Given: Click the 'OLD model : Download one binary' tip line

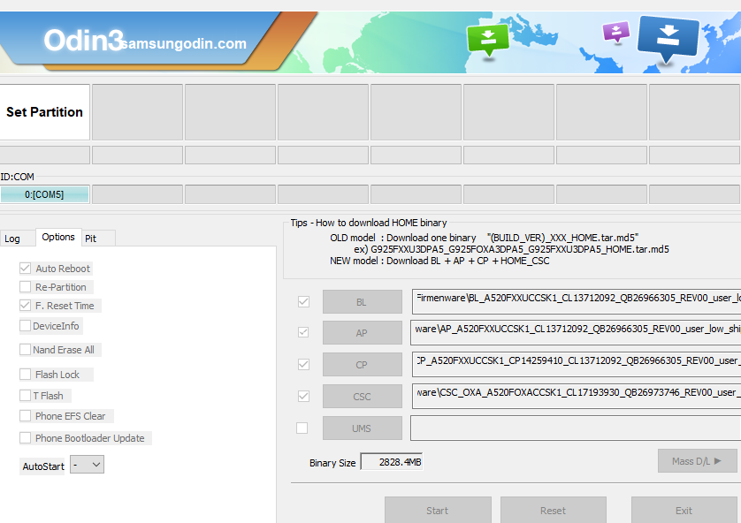Looking at the screenshot, I should pos(485,238).
